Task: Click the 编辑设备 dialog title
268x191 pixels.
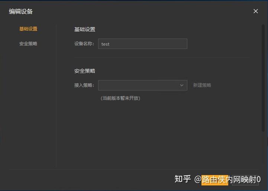Action: pos(21,11)
